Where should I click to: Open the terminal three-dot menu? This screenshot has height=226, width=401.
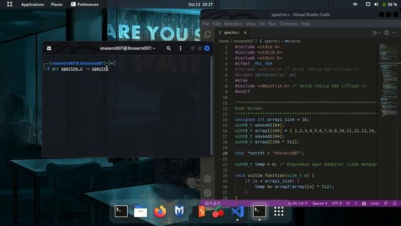pyautogui.click(x=180, y=48)
